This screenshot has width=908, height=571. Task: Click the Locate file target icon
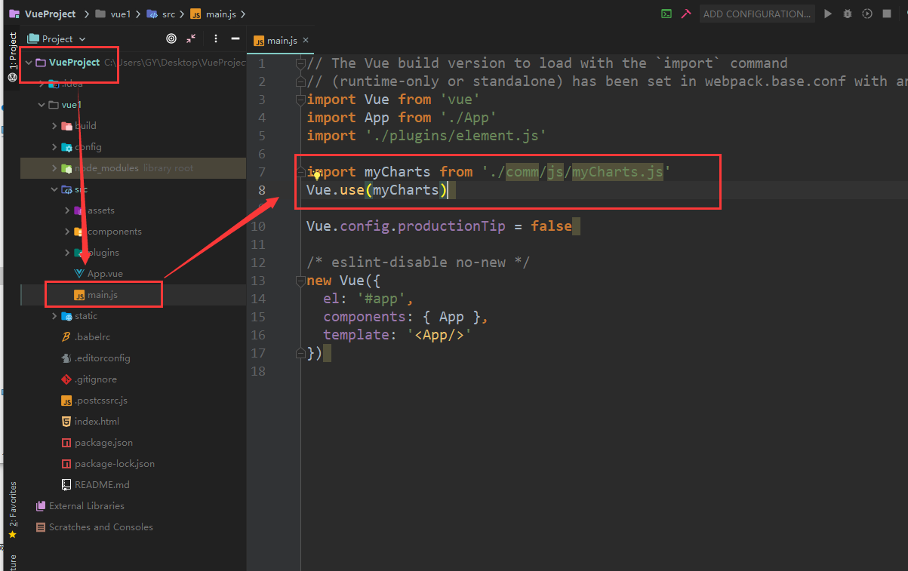[x=171, y=38]
